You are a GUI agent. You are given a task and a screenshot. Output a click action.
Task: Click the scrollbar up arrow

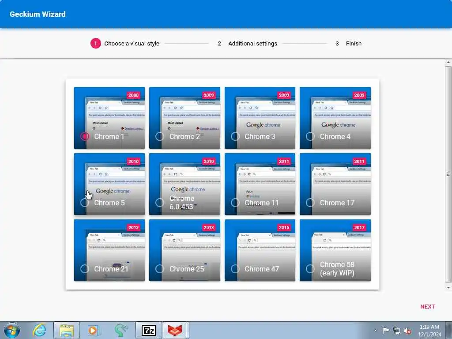pyautogui.click(x=448, y=62)
